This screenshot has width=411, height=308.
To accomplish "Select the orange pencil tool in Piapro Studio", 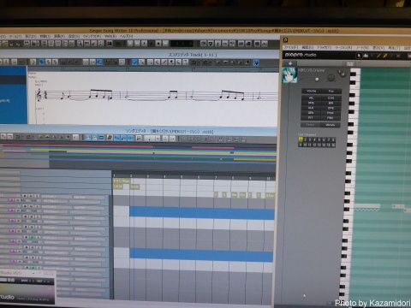I will tap(384, 56).
